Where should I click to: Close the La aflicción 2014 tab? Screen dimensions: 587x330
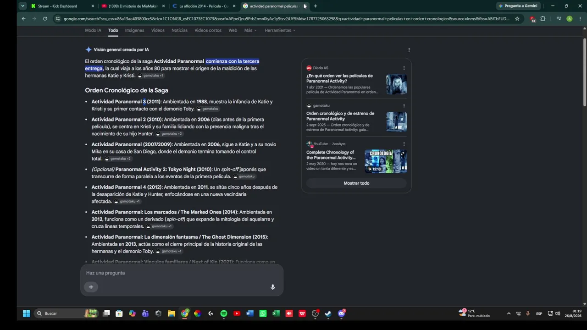coord(234,6)
